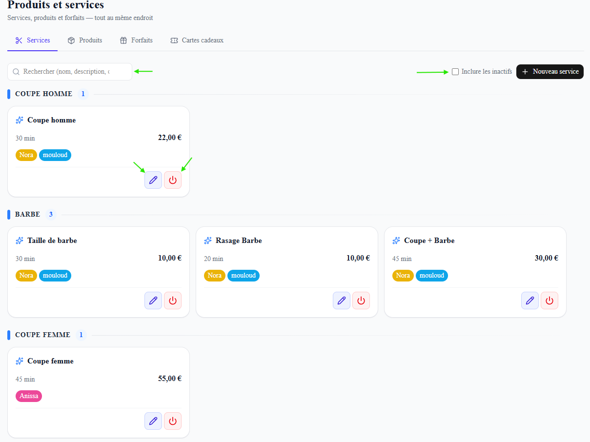Click the pink Anissa staff tag
The width and height of the screenshot is (590, 442).
click(29, 396)
